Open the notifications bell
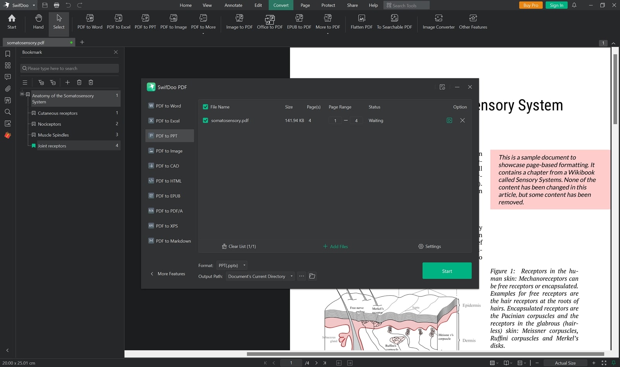The image size is (620, 367). [574, 5]
